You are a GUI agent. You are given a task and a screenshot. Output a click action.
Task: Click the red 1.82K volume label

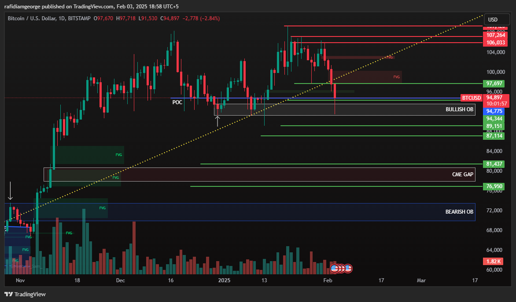coord(493,262)
